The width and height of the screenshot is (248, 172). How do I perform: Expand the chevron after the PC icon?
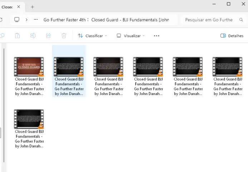[x=26, y=20]
